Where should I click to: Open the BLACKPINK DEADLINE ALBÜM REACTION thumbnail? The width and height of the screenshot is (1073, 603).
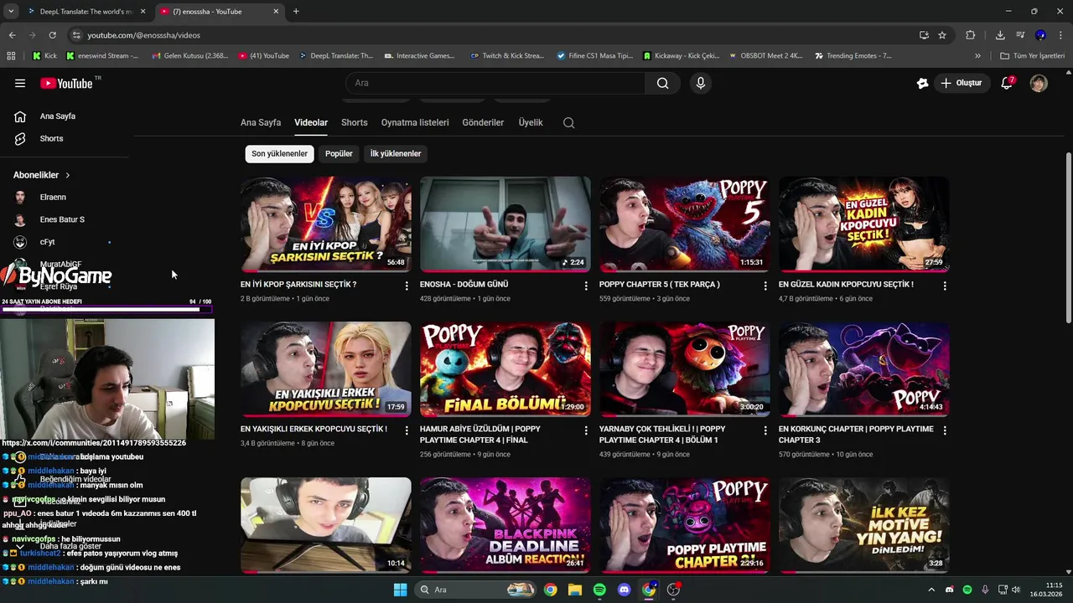(x=505, y=524)
